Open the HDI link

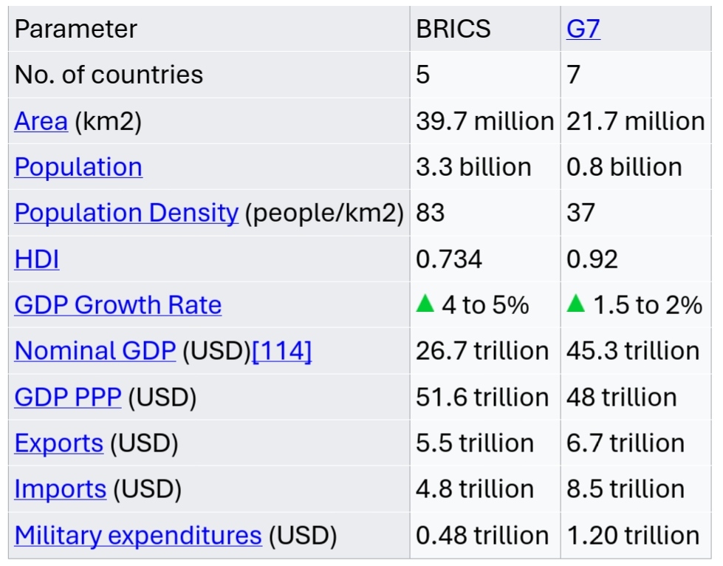pyautogui.click(x=37, y=259)
